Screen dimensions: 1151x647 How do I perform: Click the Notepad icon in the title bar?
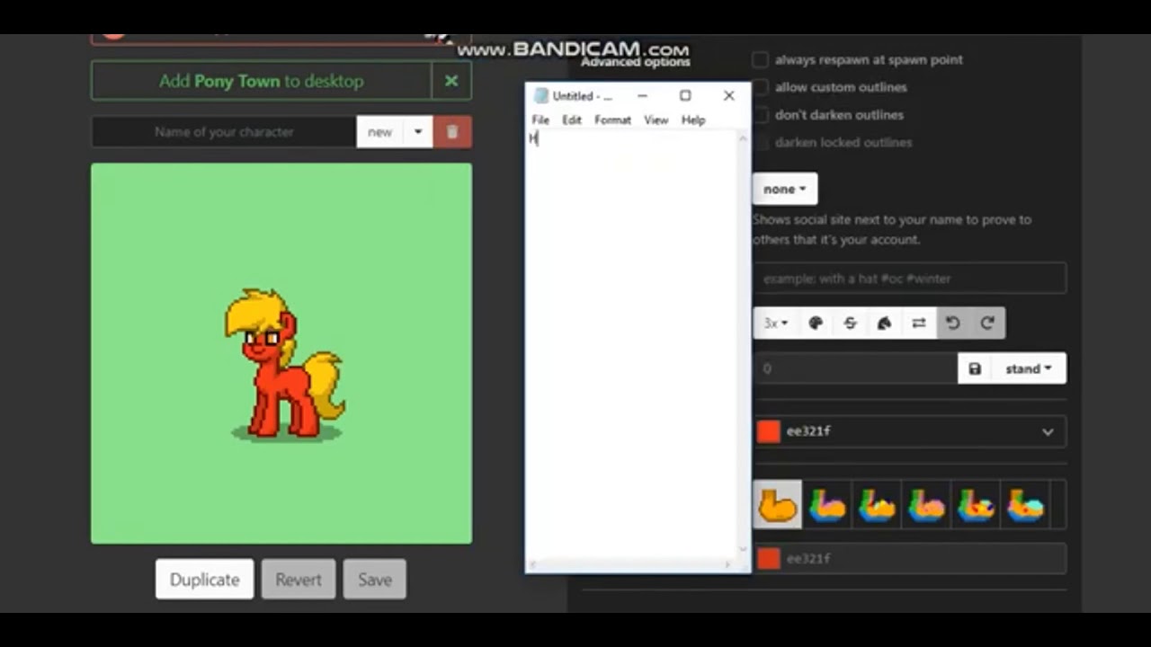coord(540,96)
